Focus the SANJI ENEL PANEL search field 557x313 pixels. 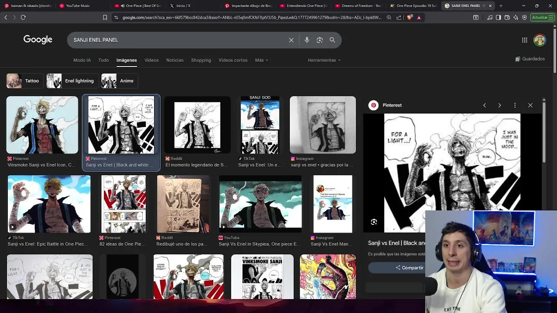(178, 40)
